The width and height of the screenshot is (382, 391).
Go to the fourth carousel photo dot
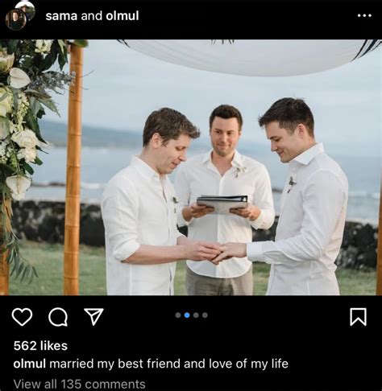(205, 315)
